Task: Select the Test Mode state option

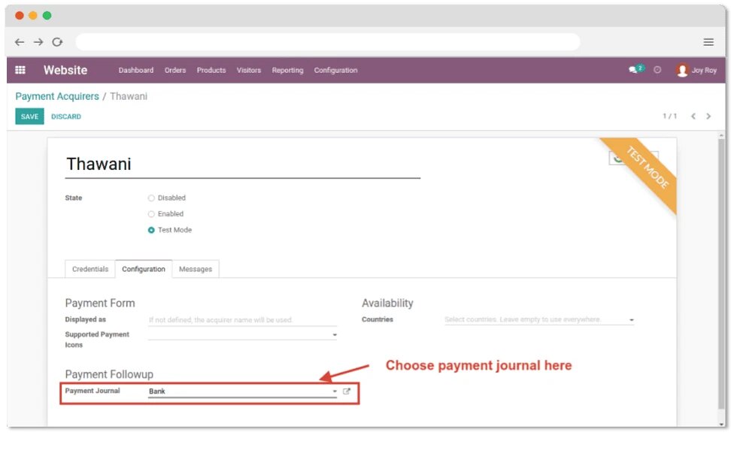Action: pyautogui.click(x=151, y=230)
